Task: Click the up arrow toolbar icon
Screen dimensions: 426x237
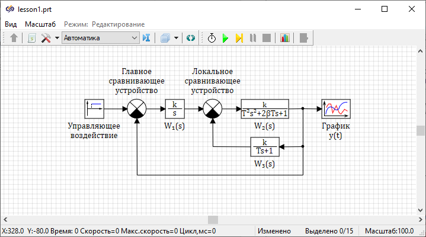Action: click(14, 38)
